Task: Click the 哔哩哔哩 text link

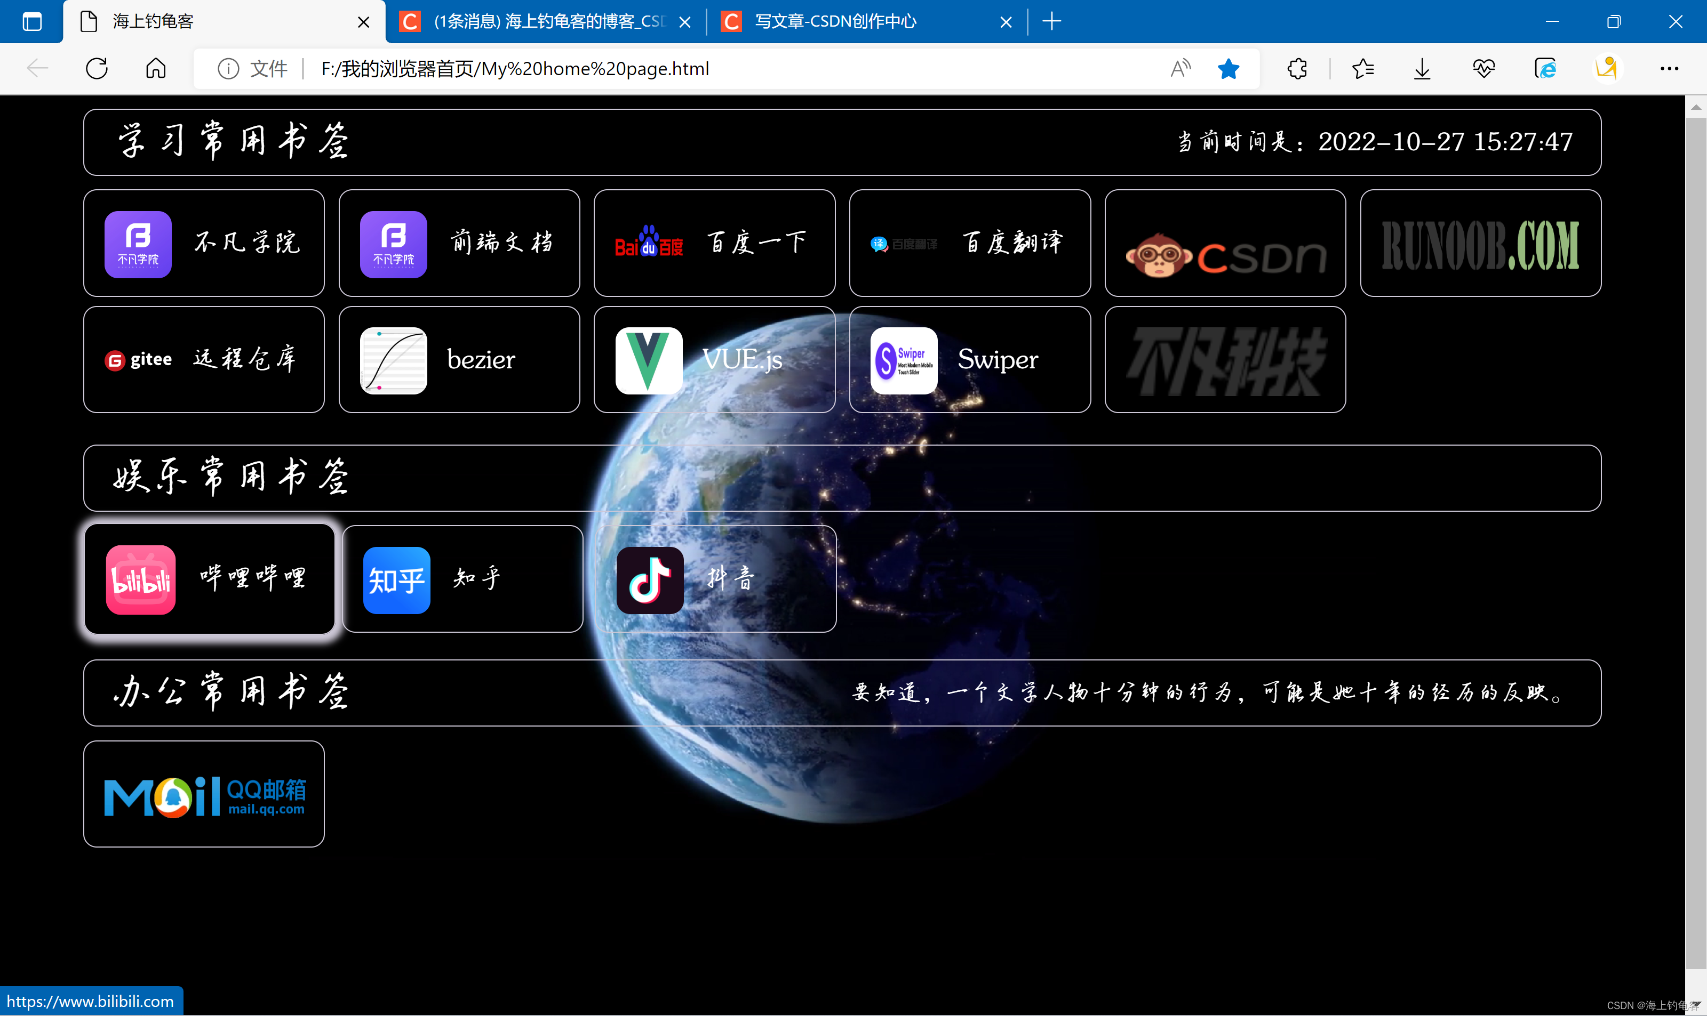Action: (253, 578)
